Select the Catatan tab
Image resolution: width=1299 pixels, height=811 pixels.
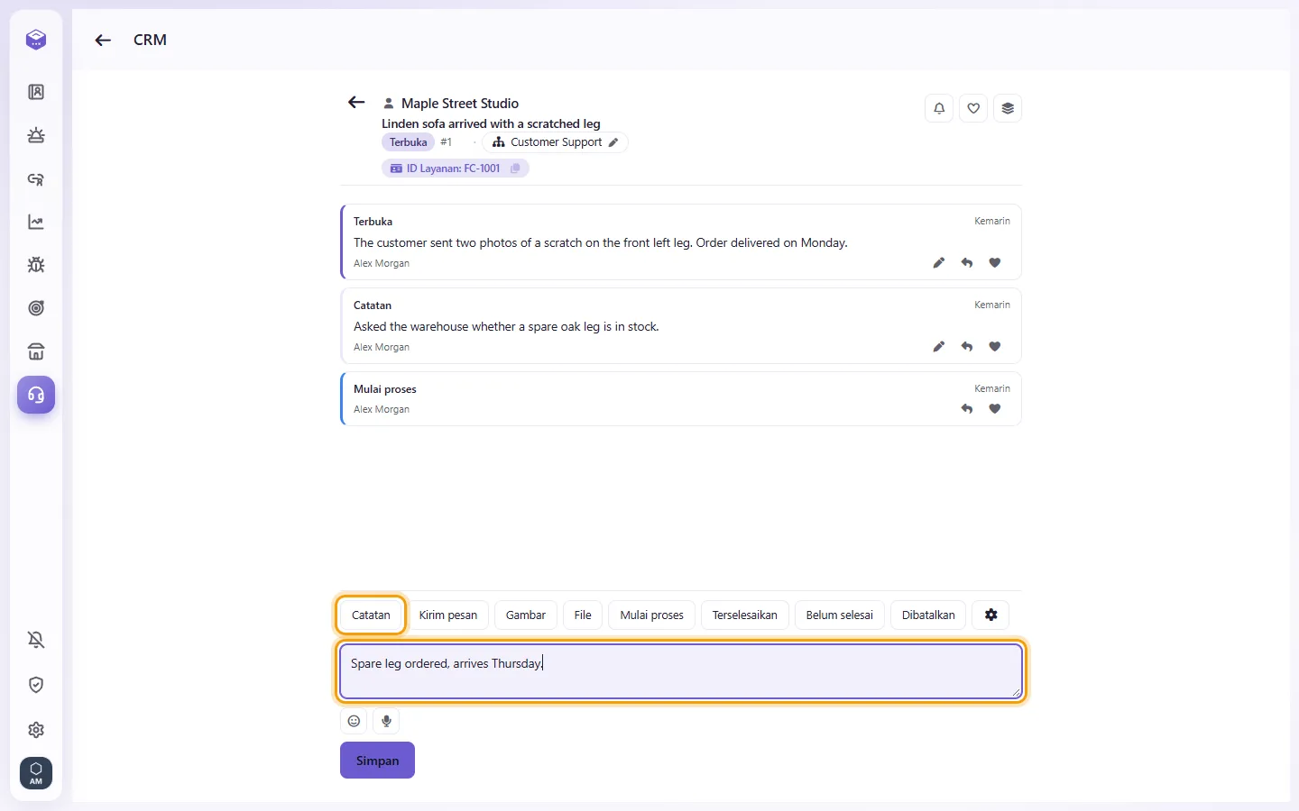(371, 615)
